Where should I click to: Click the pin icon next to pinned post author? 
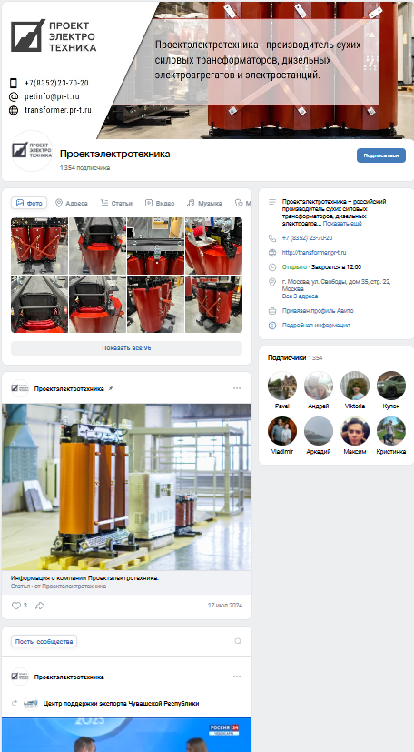click(111, 388)
